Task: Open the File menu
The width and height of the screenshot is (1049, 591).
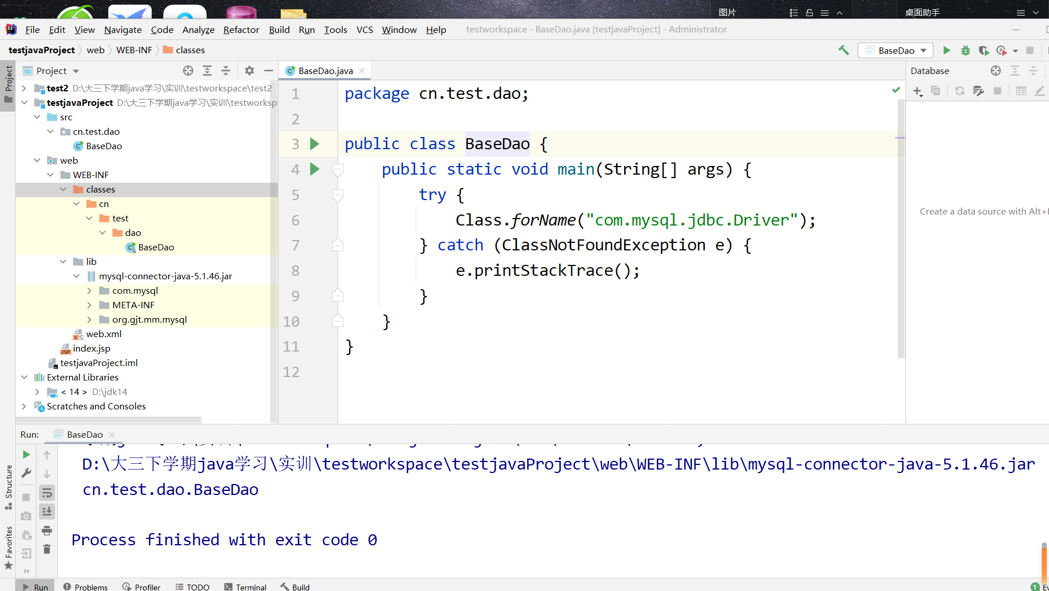Action: coord(32,29)
